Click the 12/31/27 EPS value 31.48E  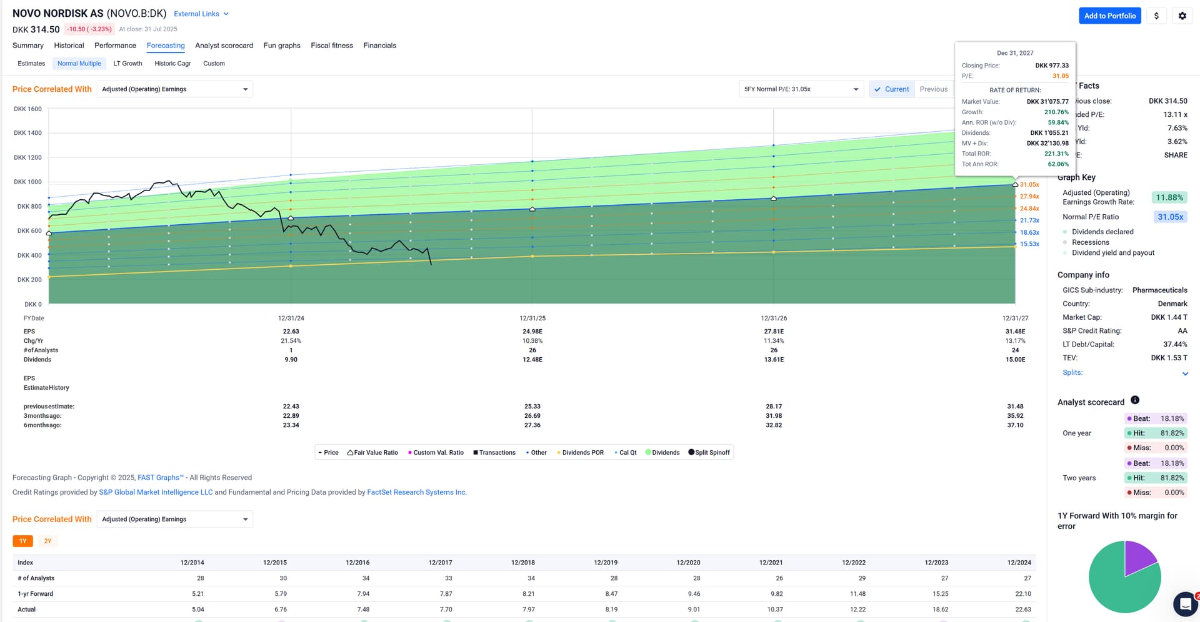click(1015, 332)
